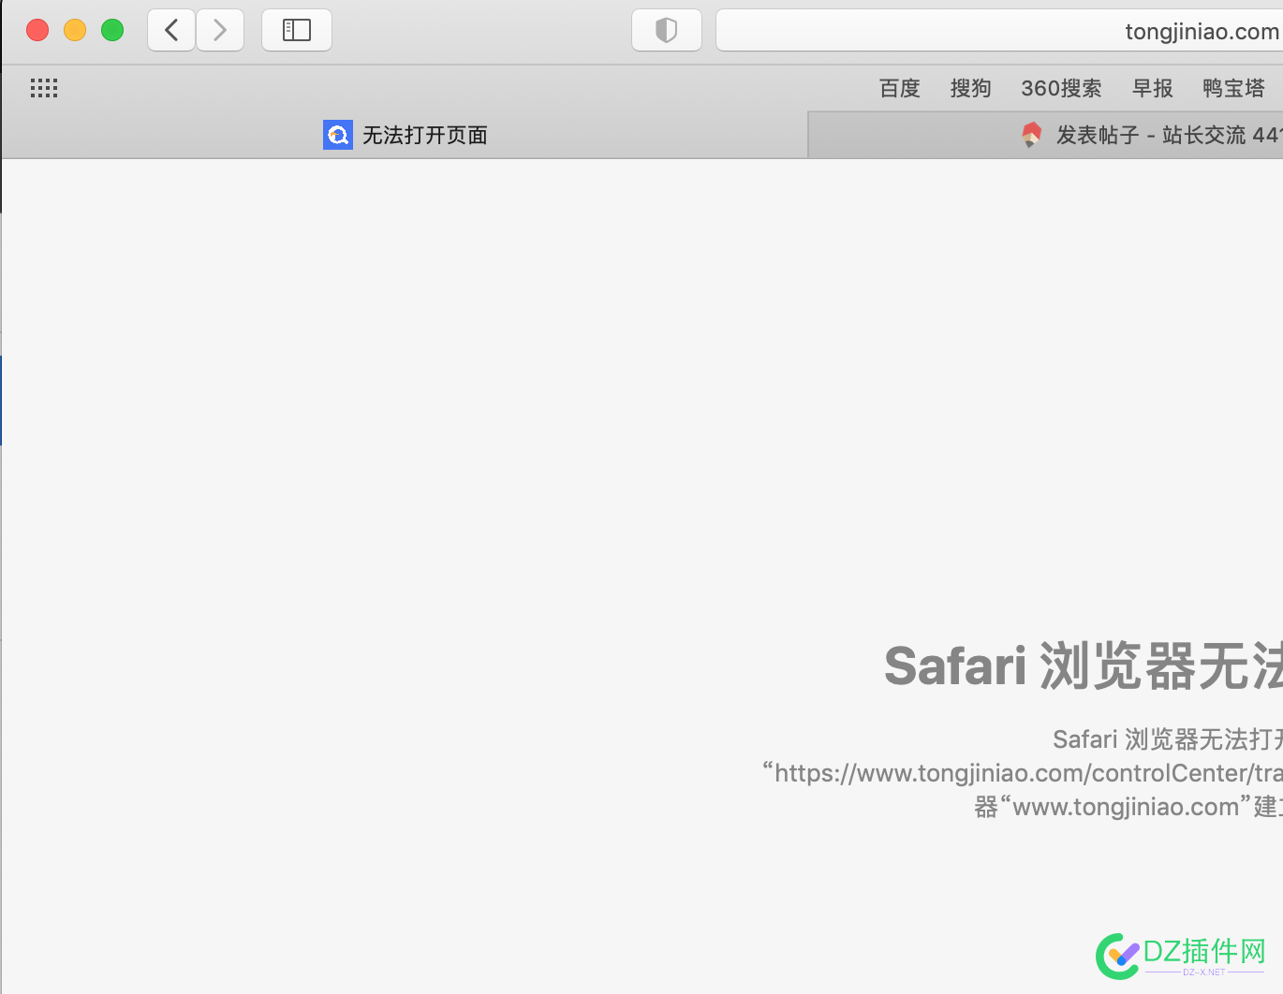
Task: Open the 早报 bookmark
Action: (1152, 88)
